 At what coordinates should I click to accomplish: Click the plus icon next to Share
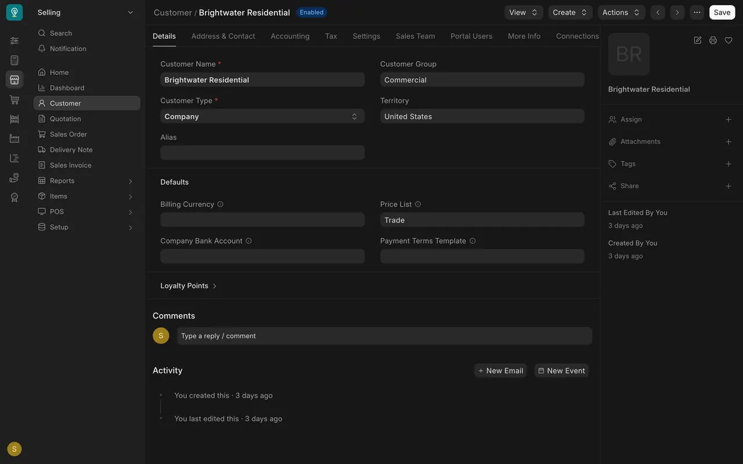click(x=728, y=186)
